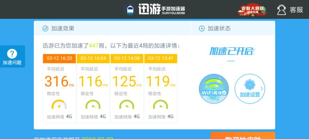Click 加速网络 4G in the 16:20 card
309x139 pixels.
[59, 117]
